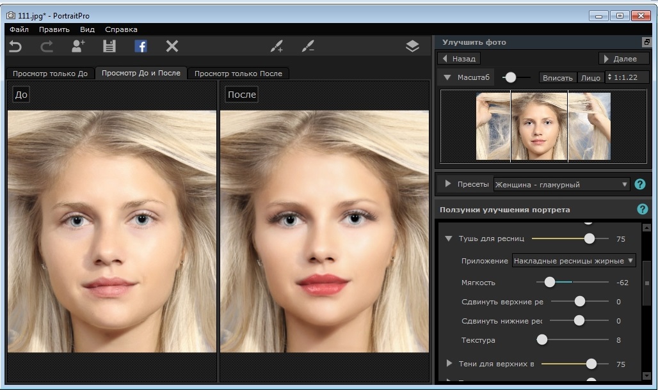Switch to Просмотр только До tab

(50, 74)
